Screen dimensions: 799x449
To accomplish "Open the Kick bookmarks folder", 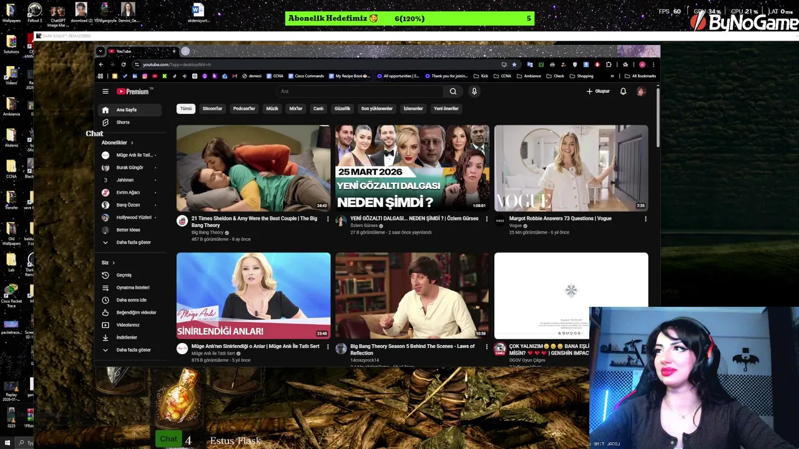I will 481,76.
